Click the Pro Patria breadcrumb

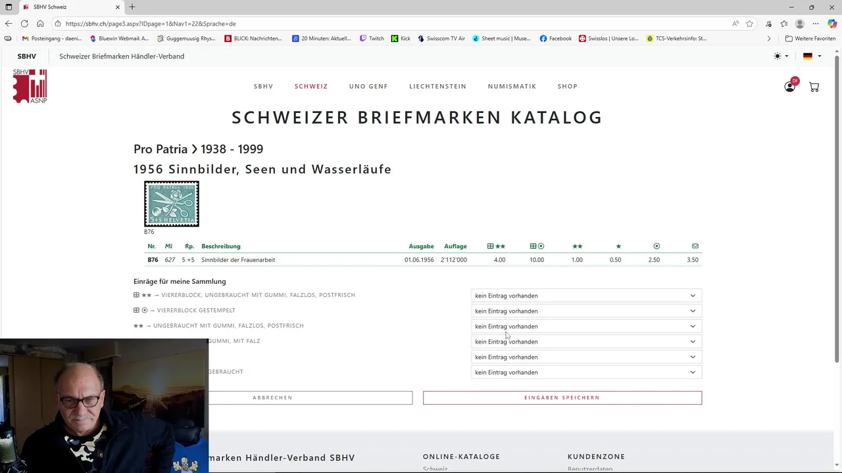[161, 149]
